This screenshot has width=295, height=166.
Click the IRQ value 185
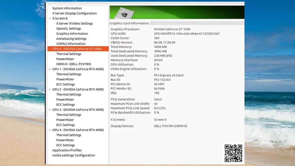click(156, 93)
